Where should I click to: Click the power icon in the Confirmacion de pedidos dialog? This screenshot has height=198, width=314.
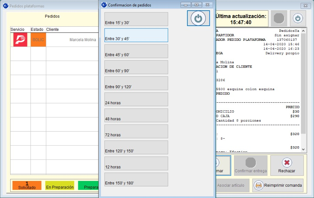[198, 18]
